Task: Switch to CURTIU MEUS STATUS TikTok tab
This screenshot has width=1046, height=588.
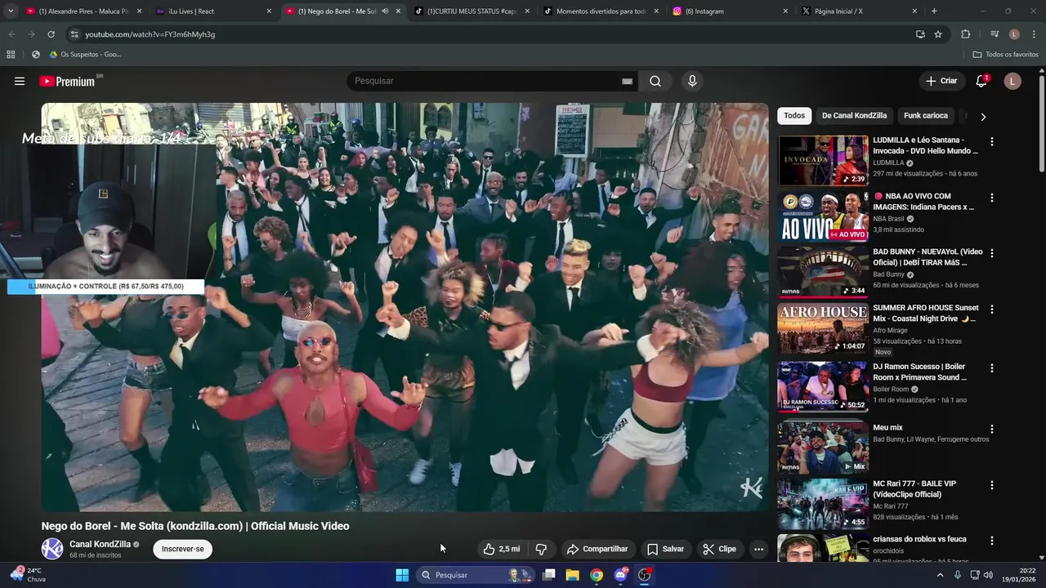Action: [473, 11]
